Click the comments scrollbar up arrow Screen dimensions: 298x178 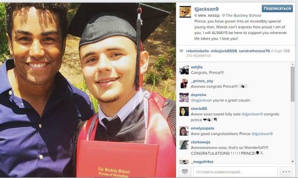[292, 65]
